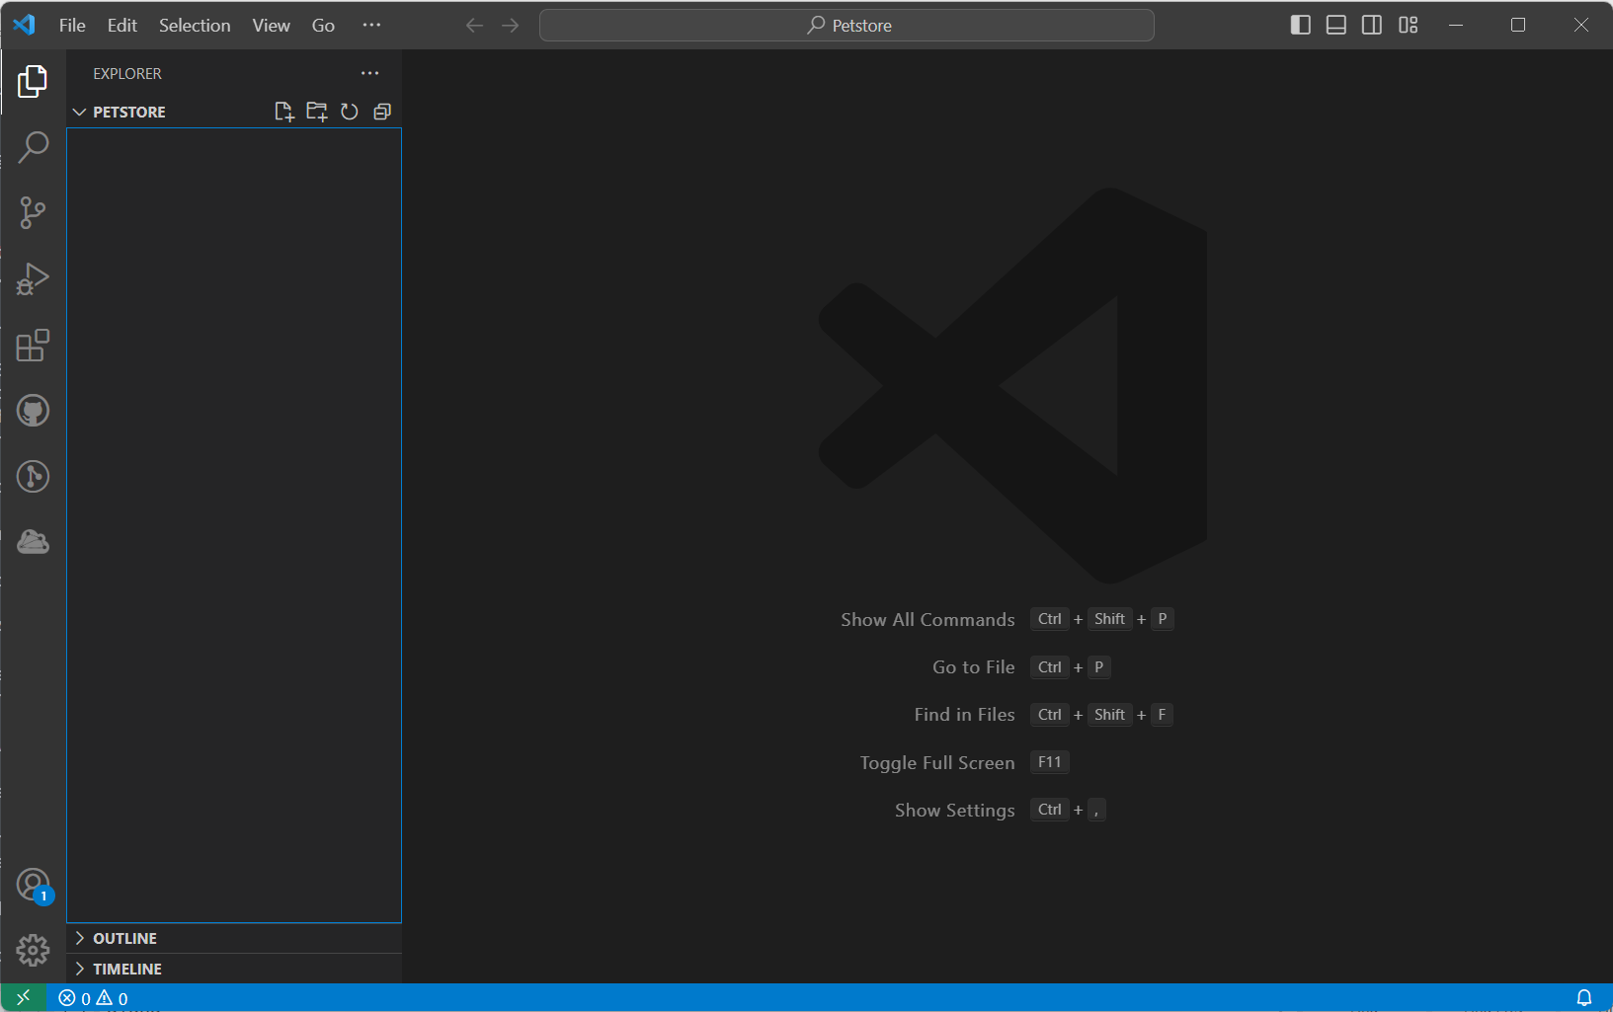
Task: Open the remote window indicator
Action: tap(24, 998)
